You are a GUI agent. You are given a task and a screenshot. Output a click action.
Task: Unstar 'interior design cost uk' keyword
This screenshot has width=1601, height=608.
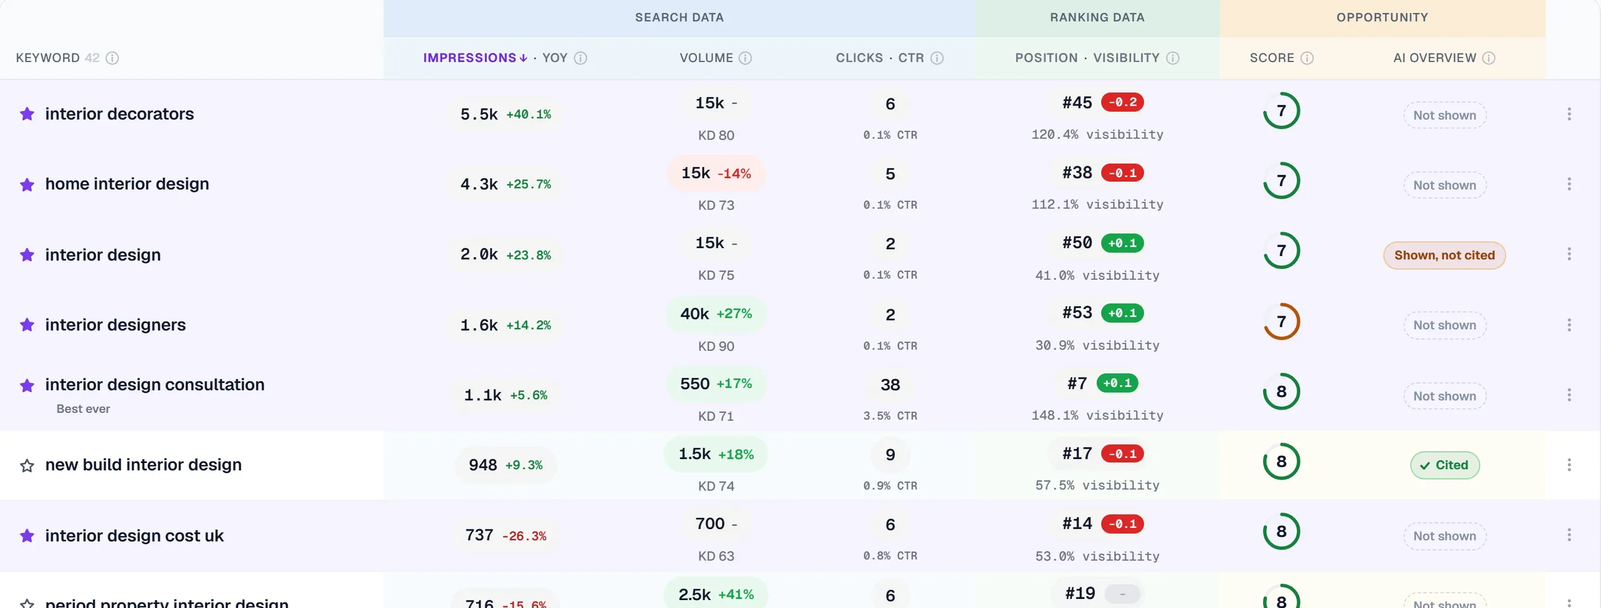tap(27, 536)
